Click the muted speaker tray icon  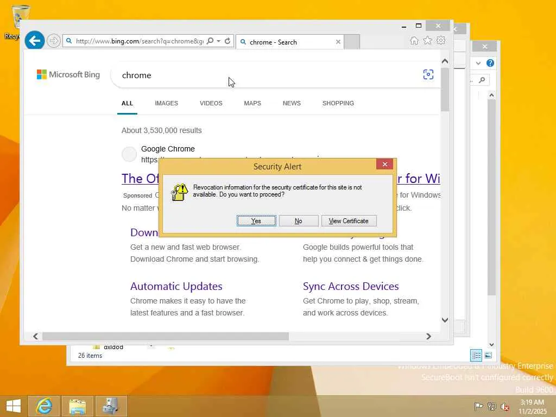pyautogui.click(x=504, y=406)
